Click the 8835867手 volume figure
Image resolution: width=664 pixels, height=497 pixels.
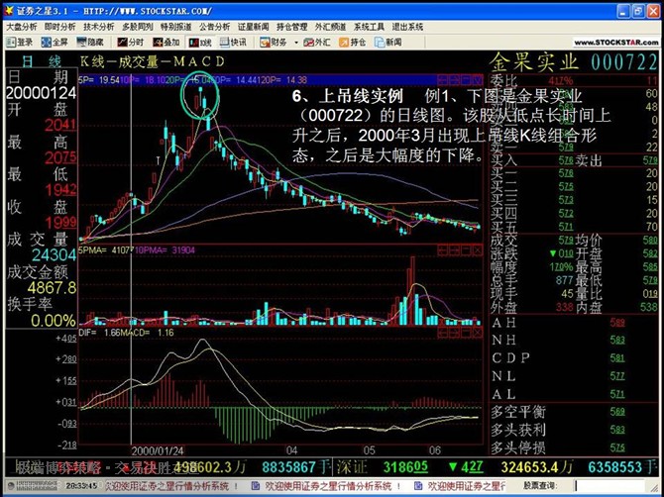(296, 467)
